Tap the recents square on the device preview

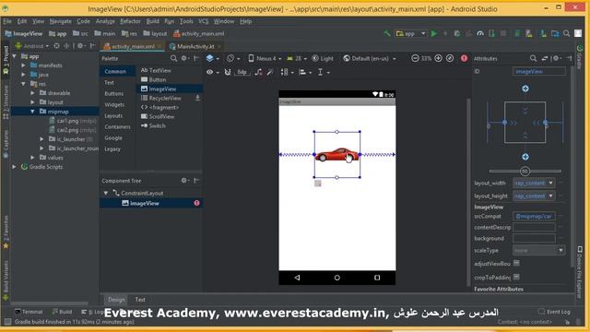377,278
